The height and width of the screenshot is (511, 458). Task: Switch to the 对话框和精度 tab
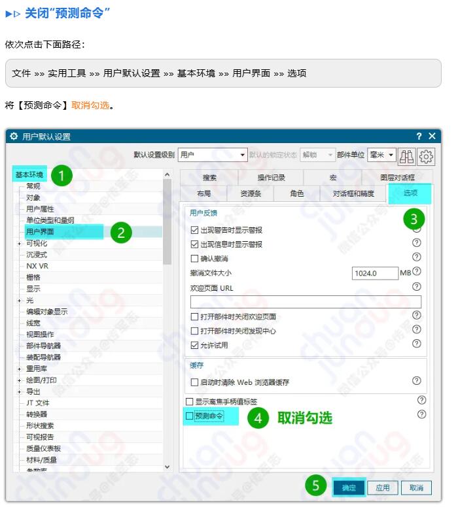[353, 193]
